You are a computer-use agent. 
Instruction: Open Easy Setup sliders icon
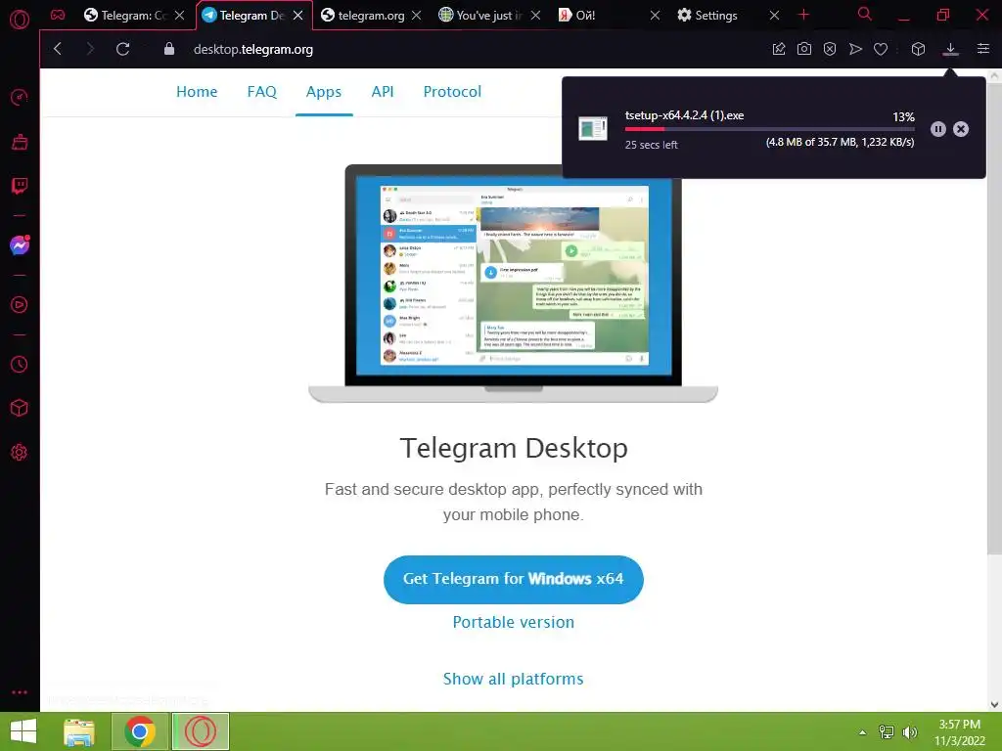click(x=983, y=49)
